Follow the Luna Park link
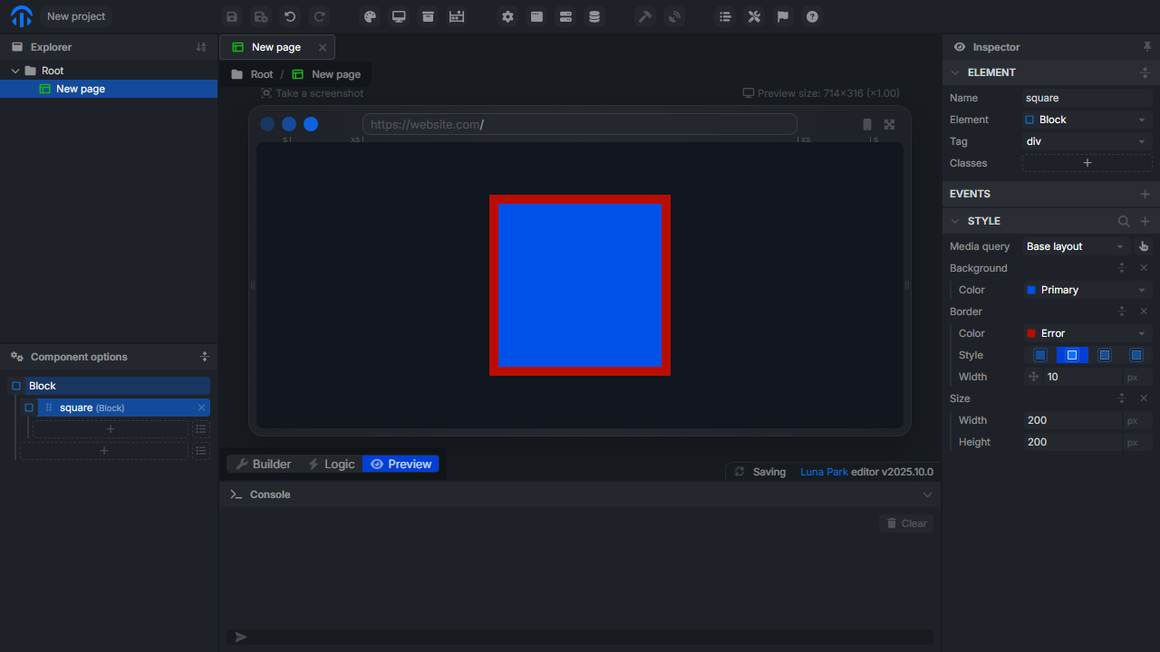The width and height of the screenshot is (1160, 652). [823, 472]
